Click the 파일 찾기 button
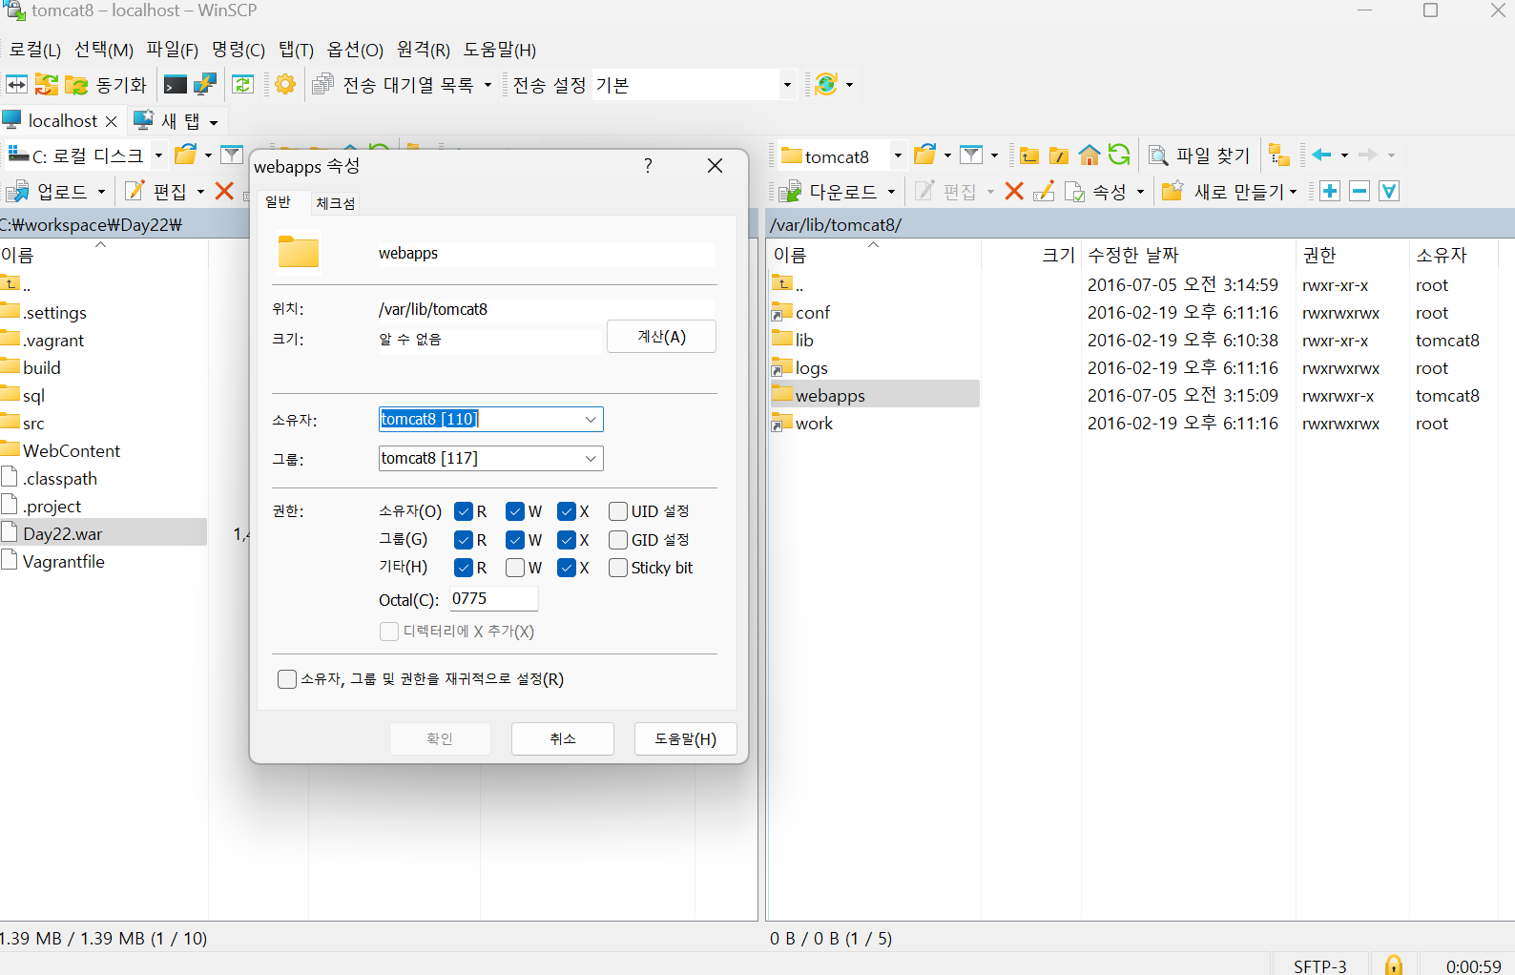Viewport: 1515px width, 975px height. pyautogui.click(x=1200, y=156)
